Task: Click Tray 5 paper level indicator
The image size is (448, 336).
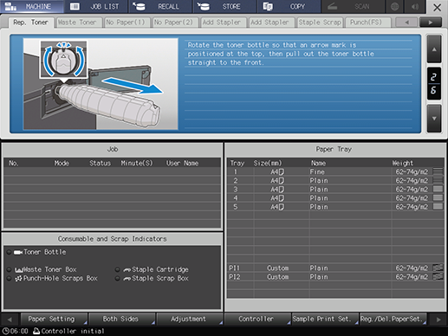Action: pyautogui.click(x=438, y=207)
